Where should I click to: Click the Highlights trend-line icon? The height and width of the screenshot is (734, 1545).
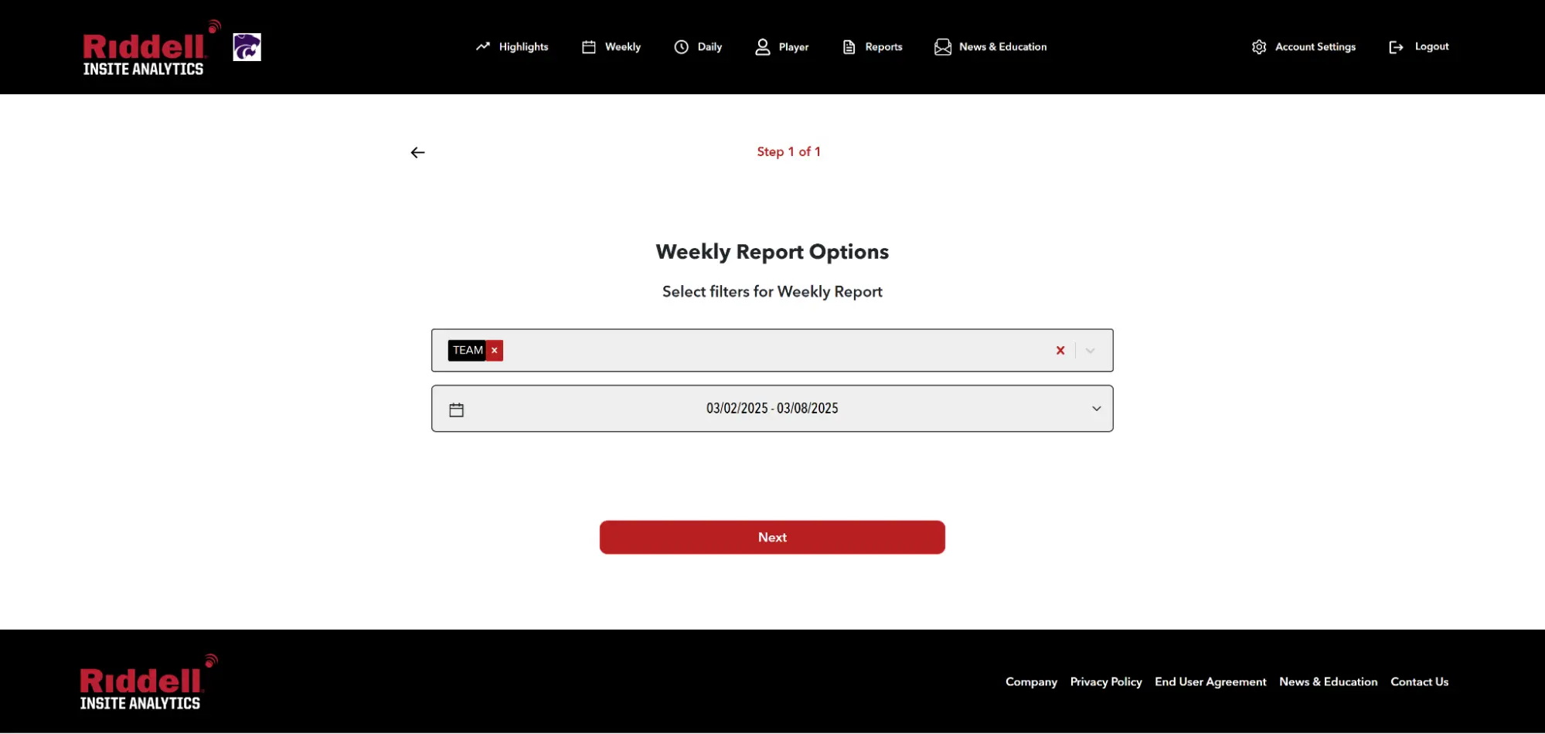pyautogui.click(x=483, y=47)
